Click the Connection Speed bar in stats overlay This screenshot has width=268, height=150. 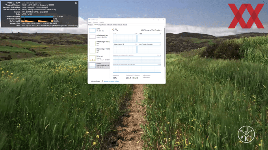[37, 16]
